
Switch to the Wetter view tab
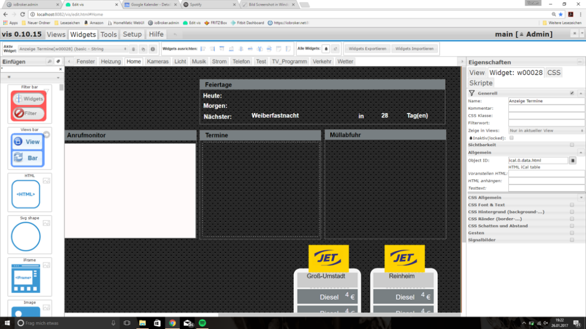tap(345, 62)
